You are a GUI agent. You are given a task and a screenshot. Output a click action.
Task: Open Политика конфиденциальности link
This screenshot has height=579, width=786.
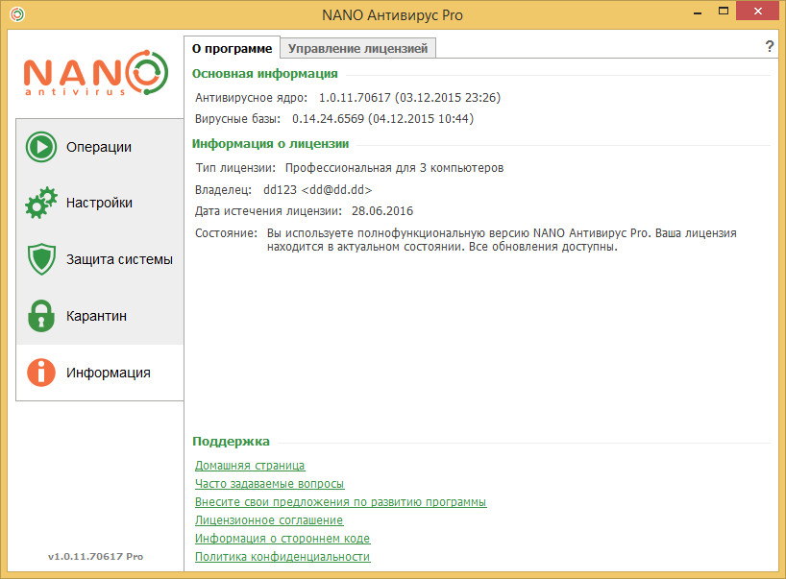(282, 557)
